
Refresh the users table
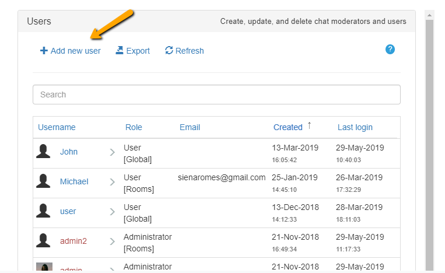point(184,51)
